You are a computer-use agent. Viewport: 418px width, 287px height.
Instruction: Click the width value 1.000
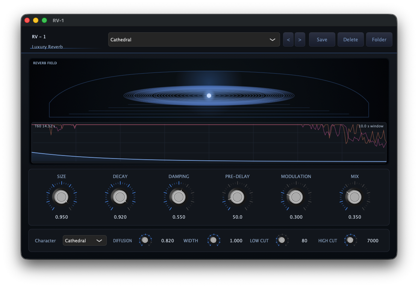[x=236, y=241]
